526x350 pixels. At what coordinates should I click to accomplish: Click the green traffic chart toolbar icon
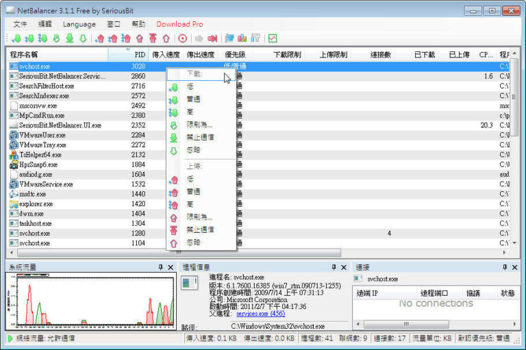tap(273, 38)
